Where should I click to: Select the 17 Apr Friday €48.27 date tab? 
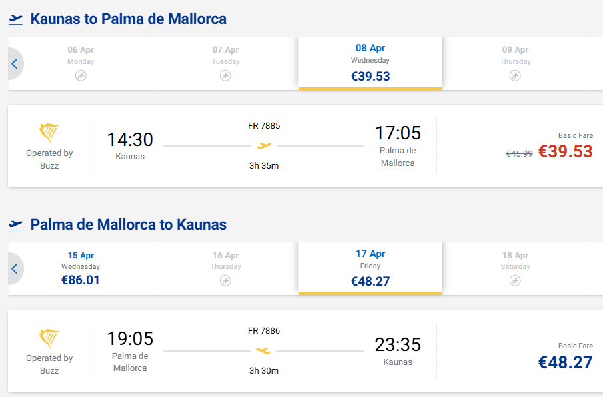tap(370, 268)
